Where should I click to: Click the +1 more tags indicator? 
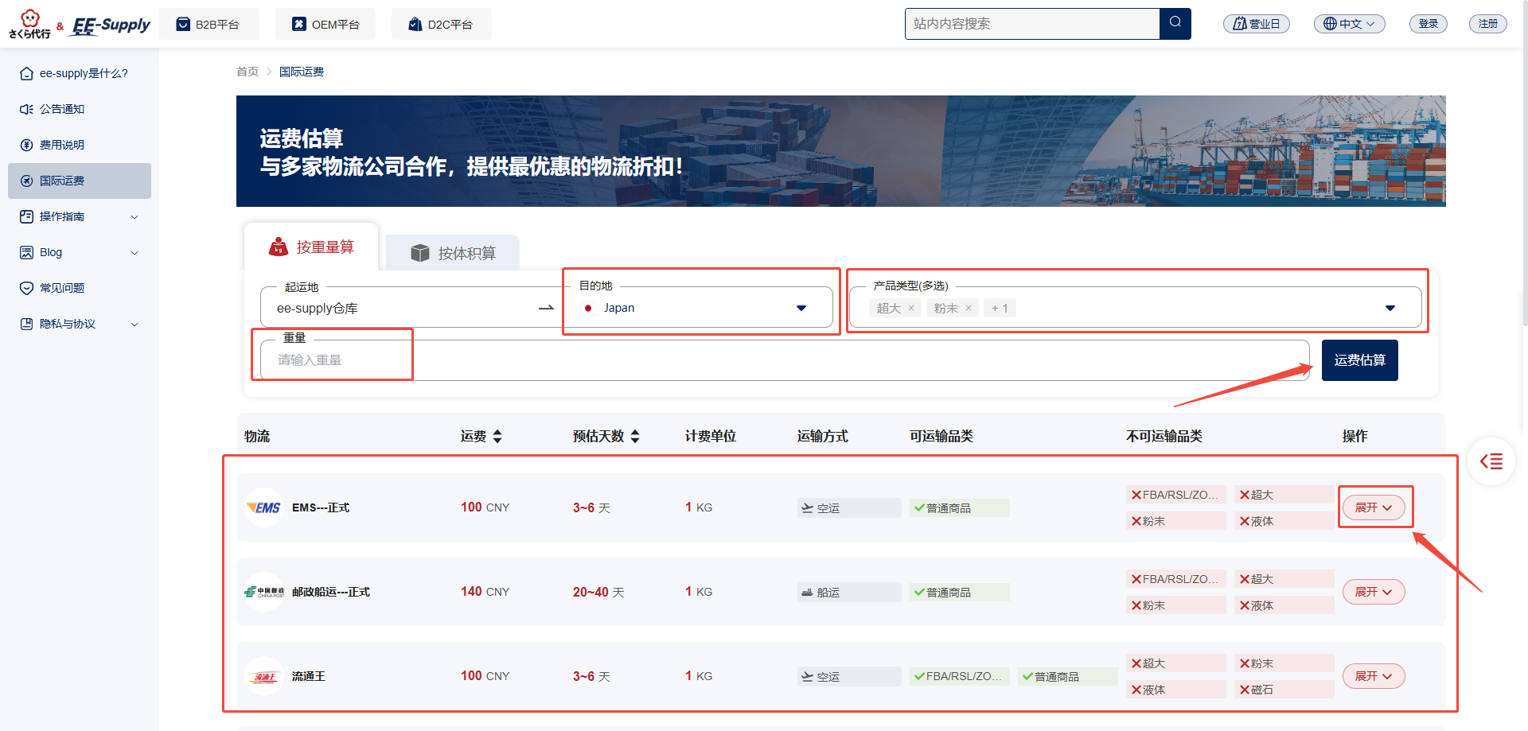click(1000, 309)
